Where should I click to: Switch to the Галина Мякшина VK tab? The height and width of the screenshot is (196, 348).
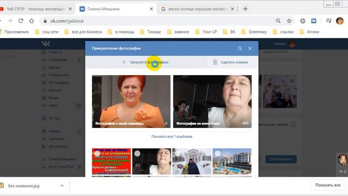[x=115, y=9]
